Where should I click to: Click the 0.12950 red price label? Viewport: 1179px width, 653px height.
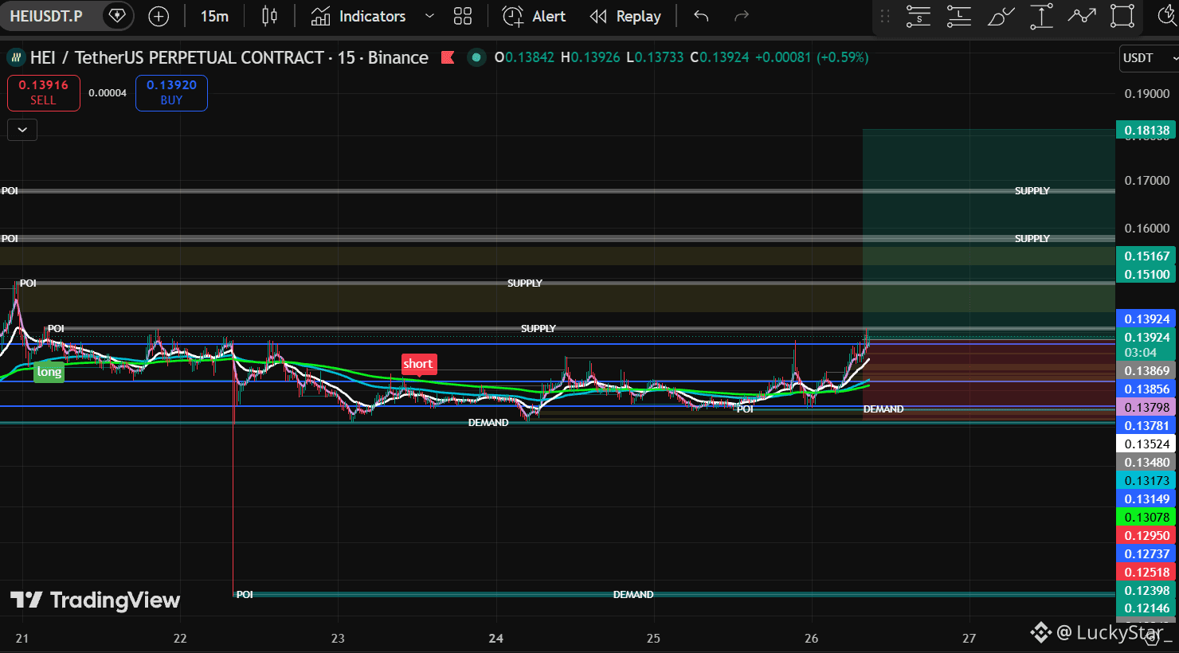click(x=1146, y=535)
